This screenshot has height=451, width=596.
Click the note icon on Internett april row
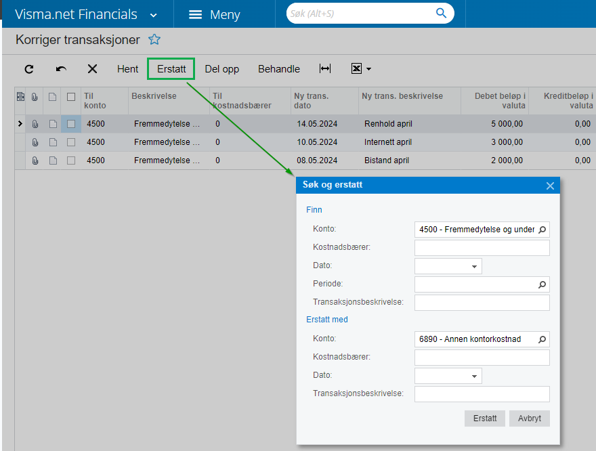tap(53, 142)
